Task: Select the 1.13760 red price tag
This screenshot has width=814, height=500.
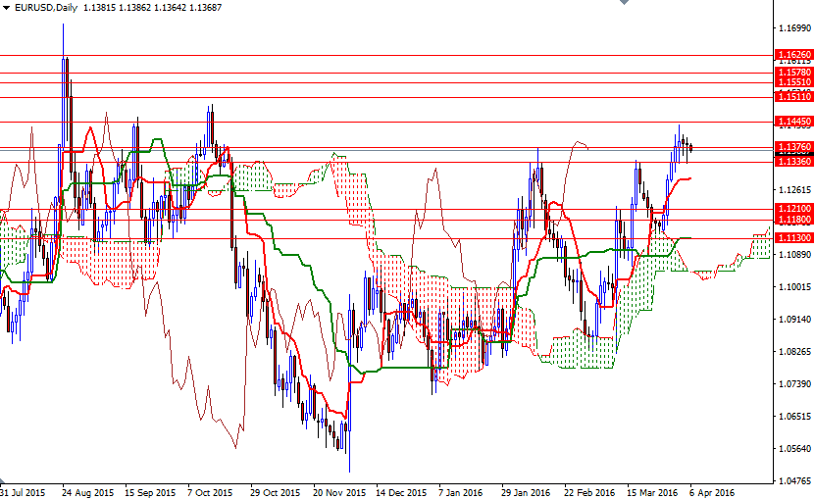Action: pos(793,147)
